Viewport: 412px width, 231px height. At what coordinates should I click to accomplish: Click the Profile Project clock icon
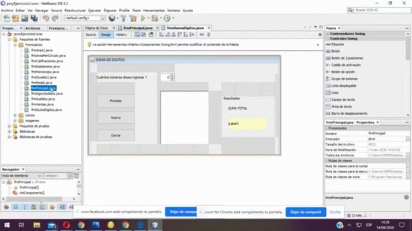pos(167,19)
